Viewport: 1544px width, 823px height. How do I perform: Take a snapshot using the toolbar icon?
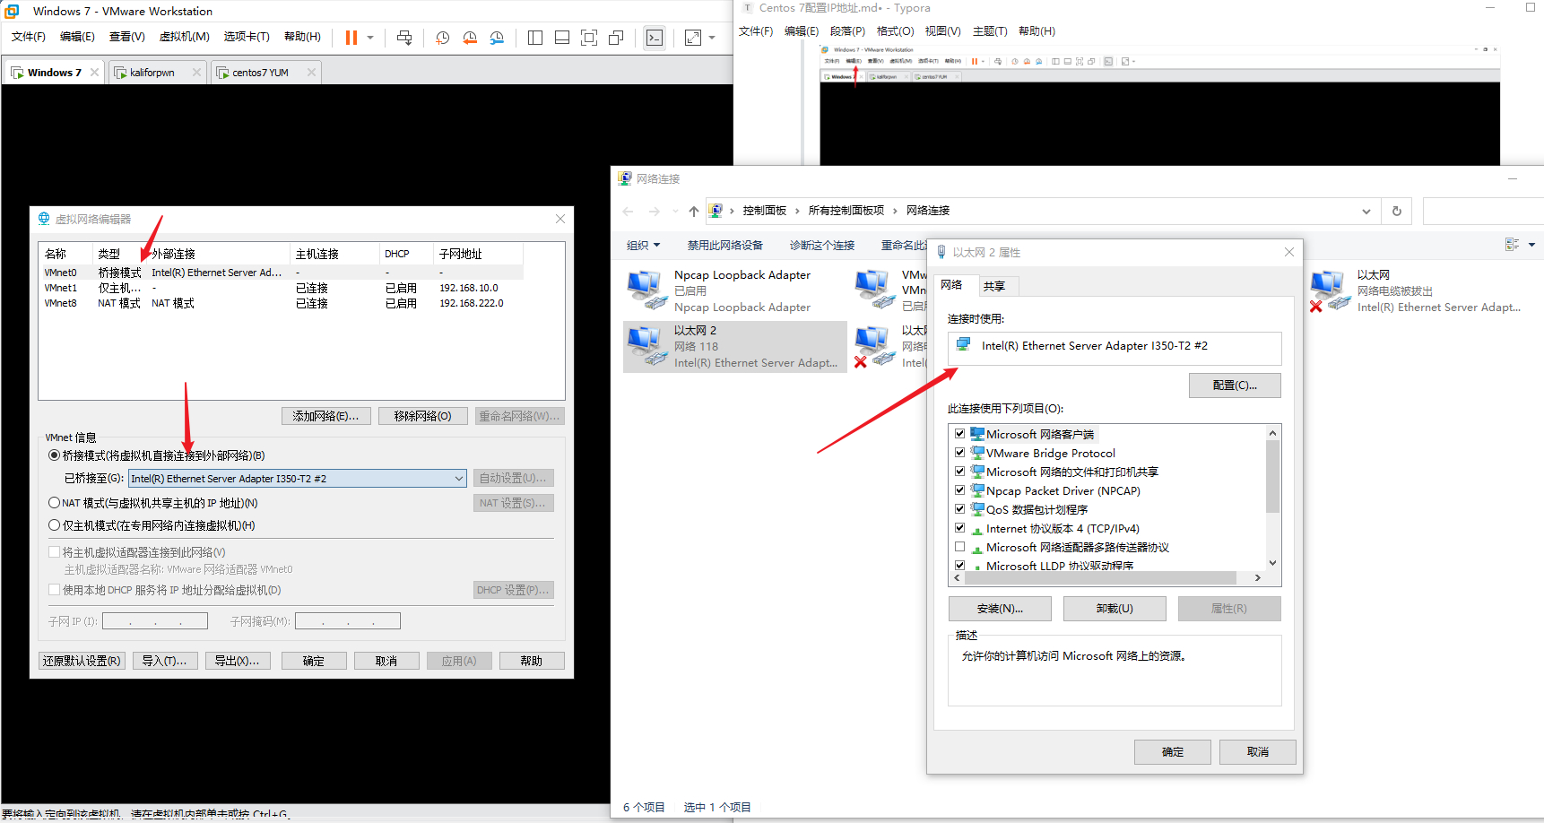click(x=442, y=38)
